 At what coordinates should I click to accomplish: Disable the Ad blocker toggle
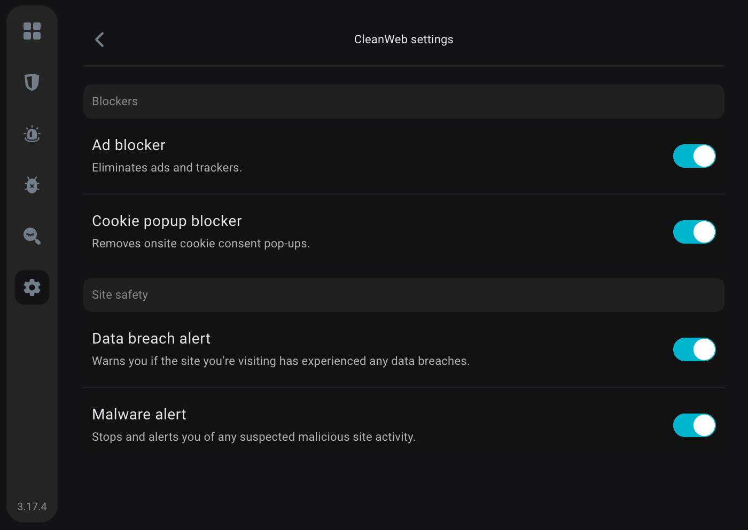click(694, 156)
